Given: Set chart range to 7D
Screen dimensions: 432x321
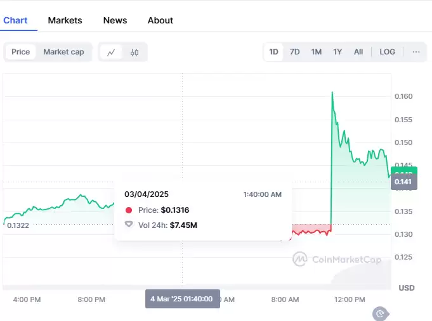Looking at the screenshot, I should pos(295,52).
